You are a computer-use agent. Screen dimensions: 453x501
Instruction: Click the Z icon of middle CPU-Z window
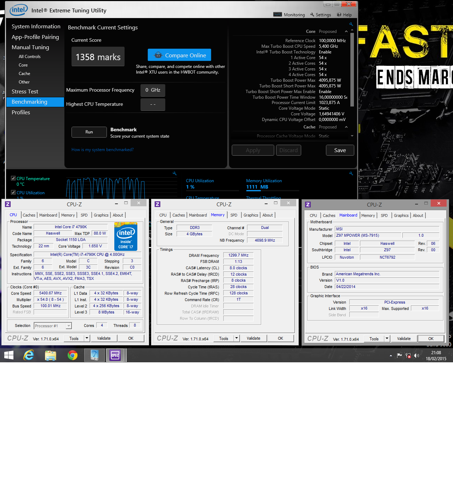(157, 204)
